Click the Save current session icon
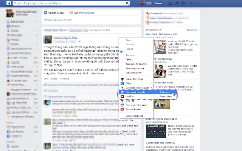Screen dimensions: 242x151 [122, 105]
